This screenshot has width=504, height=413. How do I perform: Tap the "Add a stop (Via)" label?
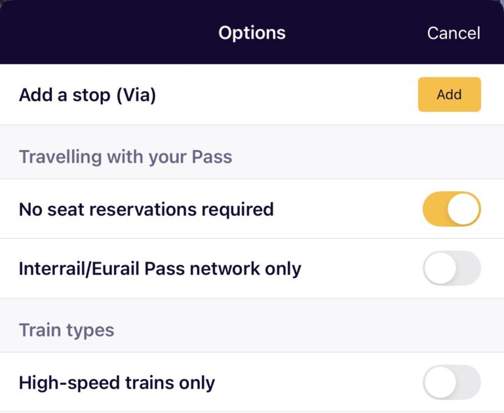tap(87, 95)
